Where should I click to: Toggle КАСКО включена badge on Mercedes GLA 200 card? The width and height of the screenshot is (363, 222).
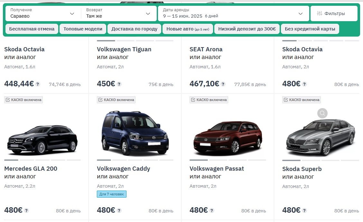(x=23, y=100)
